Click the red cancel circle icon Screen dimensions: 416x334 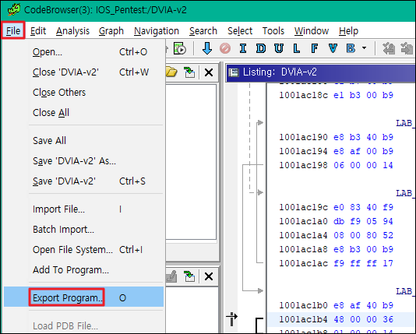click(x=225, y=48)
